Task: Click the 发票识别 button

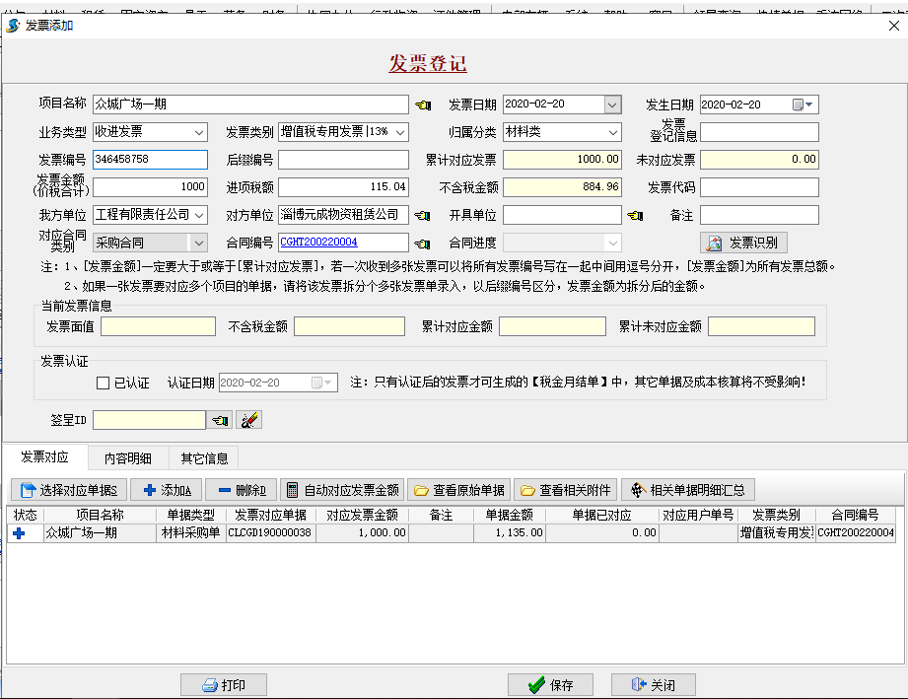Action: 743,243
